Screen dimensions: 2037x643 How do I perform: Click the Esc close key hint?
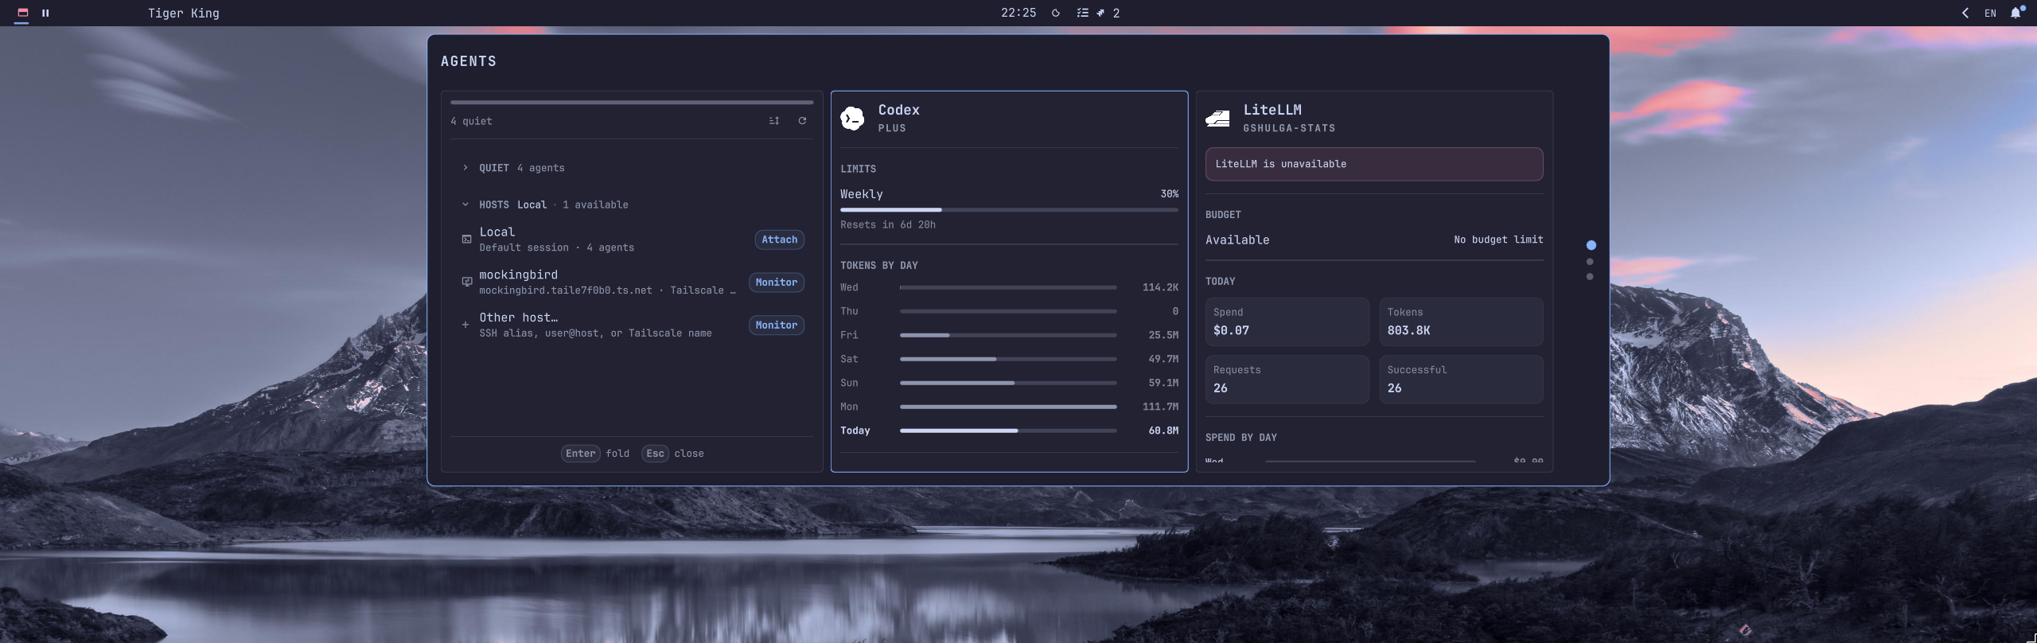point(672,454)
